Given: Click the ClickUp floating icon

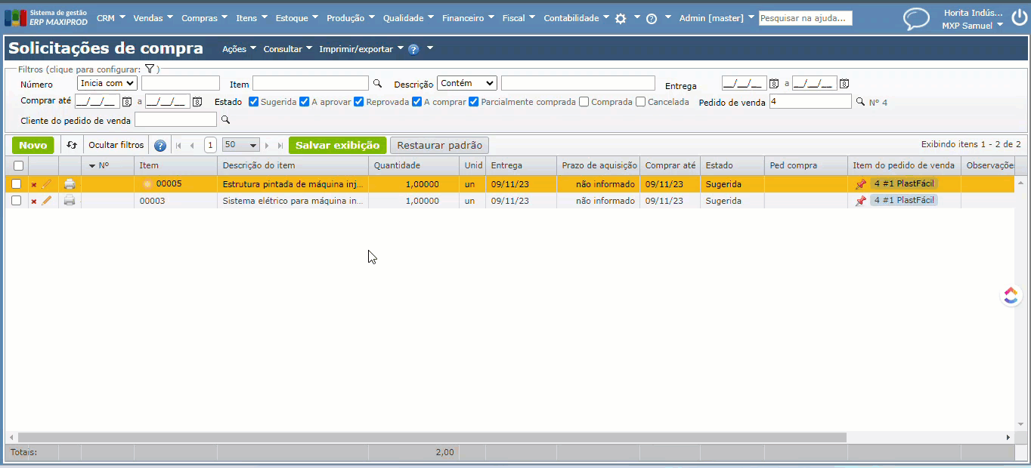Looking at the screenshot, I should click(x=1011, y=295).
